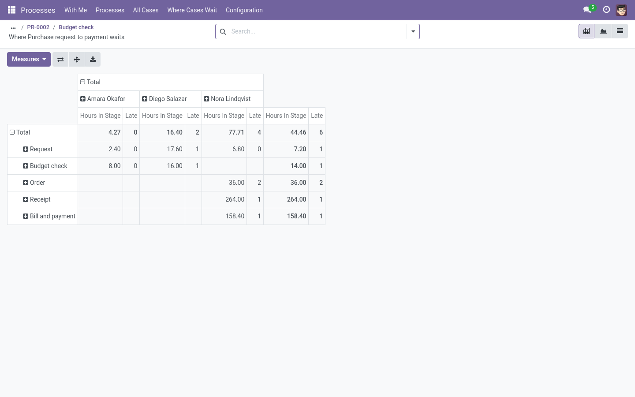Open the All Cases menu
Image resolution: width=635 pixels, height=397 pixels.
point(146,10)
